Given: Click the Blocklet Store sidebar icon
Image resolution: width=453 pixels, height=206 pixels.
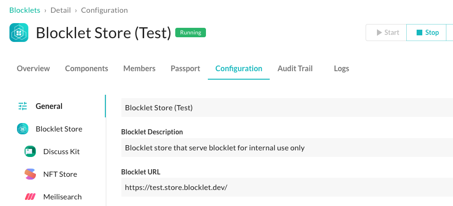Looking at the screenshot, I should coord(23,129).
